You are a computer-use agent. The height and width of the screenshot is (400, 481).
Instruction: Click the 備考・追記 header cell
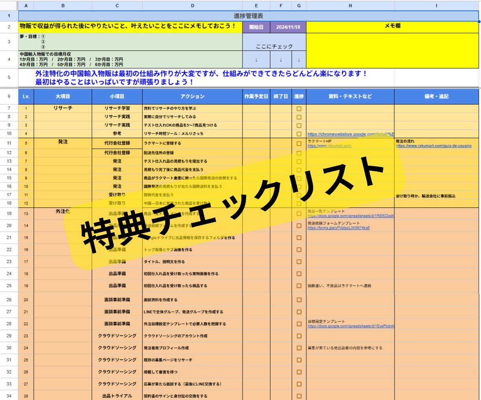coord(436,97)
